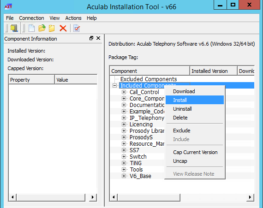Expand the SS7 node

[124, 150]
